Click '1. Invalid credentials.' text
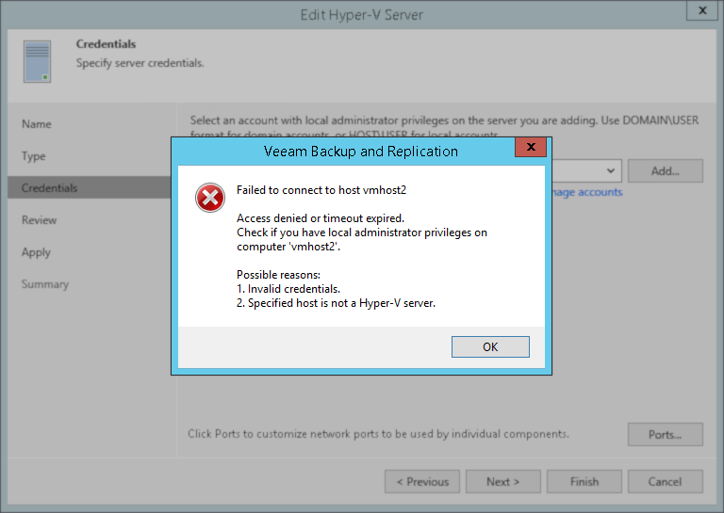The image size is (724, 513). coord(288,289)
